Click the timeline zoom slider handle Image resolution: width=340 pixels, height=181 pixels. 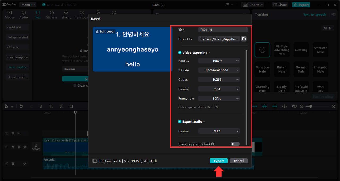click(x=310, y=106)
